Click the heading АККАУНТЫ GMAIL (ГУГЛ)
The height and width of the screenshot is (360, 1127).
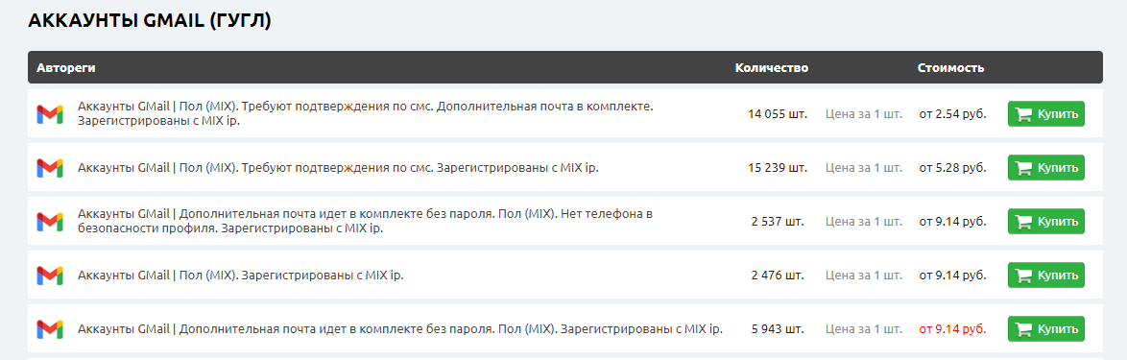[150, 21]
